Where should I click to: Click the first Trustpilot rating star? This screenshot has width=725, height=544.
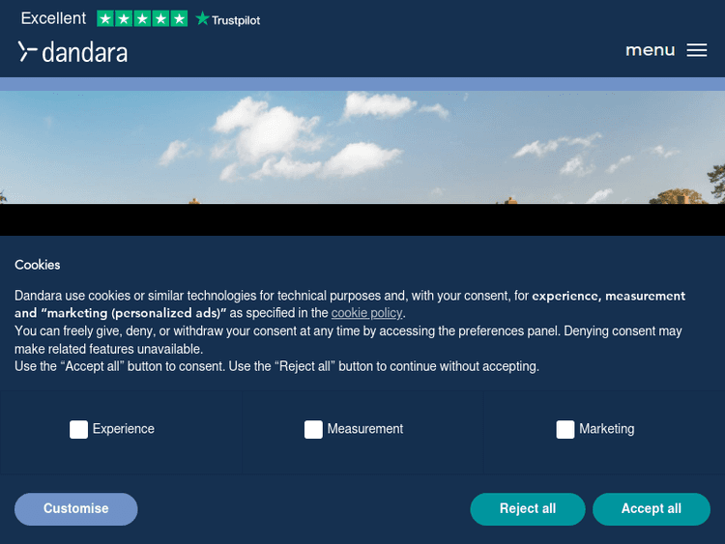(105, 18)
